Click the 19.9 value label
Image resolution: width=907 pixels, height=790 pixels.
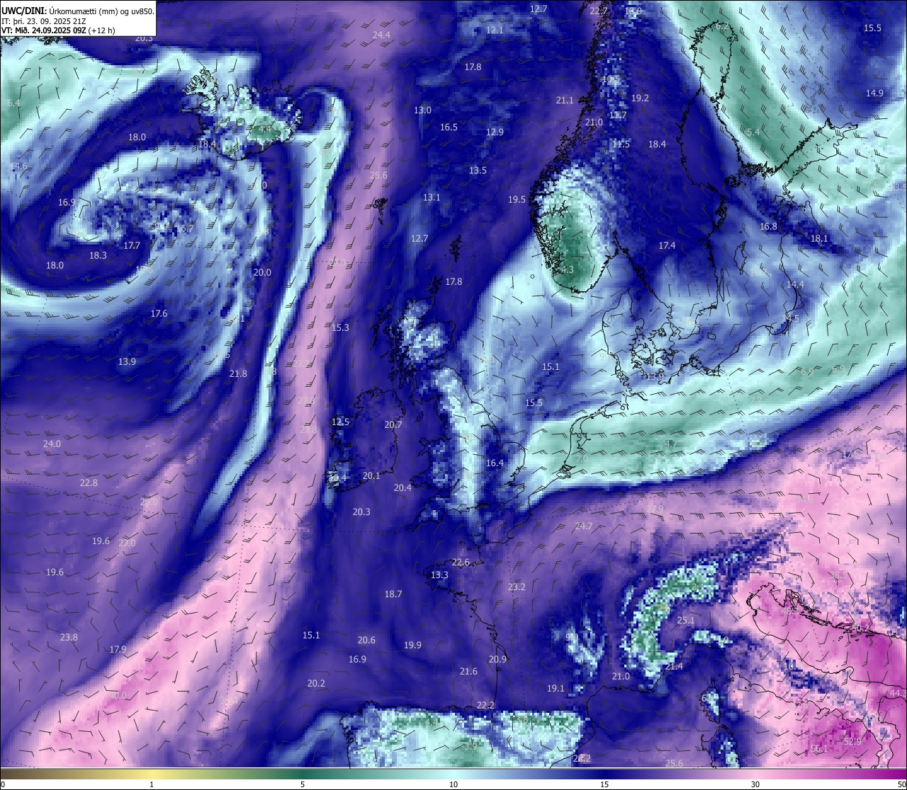click(x=412, y=645)
